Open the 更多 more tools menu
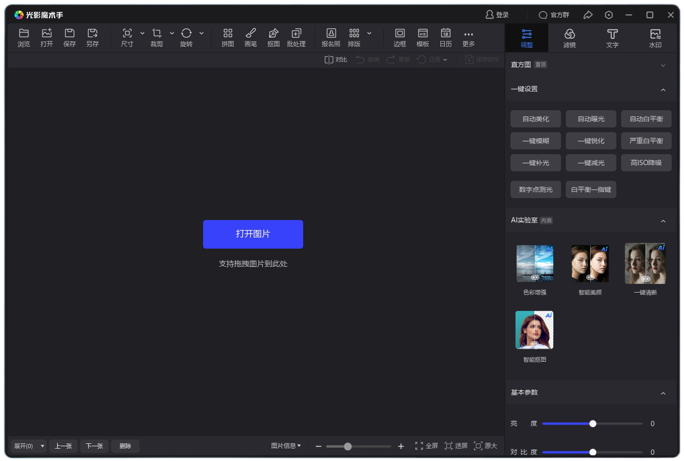 click(469, 38)
